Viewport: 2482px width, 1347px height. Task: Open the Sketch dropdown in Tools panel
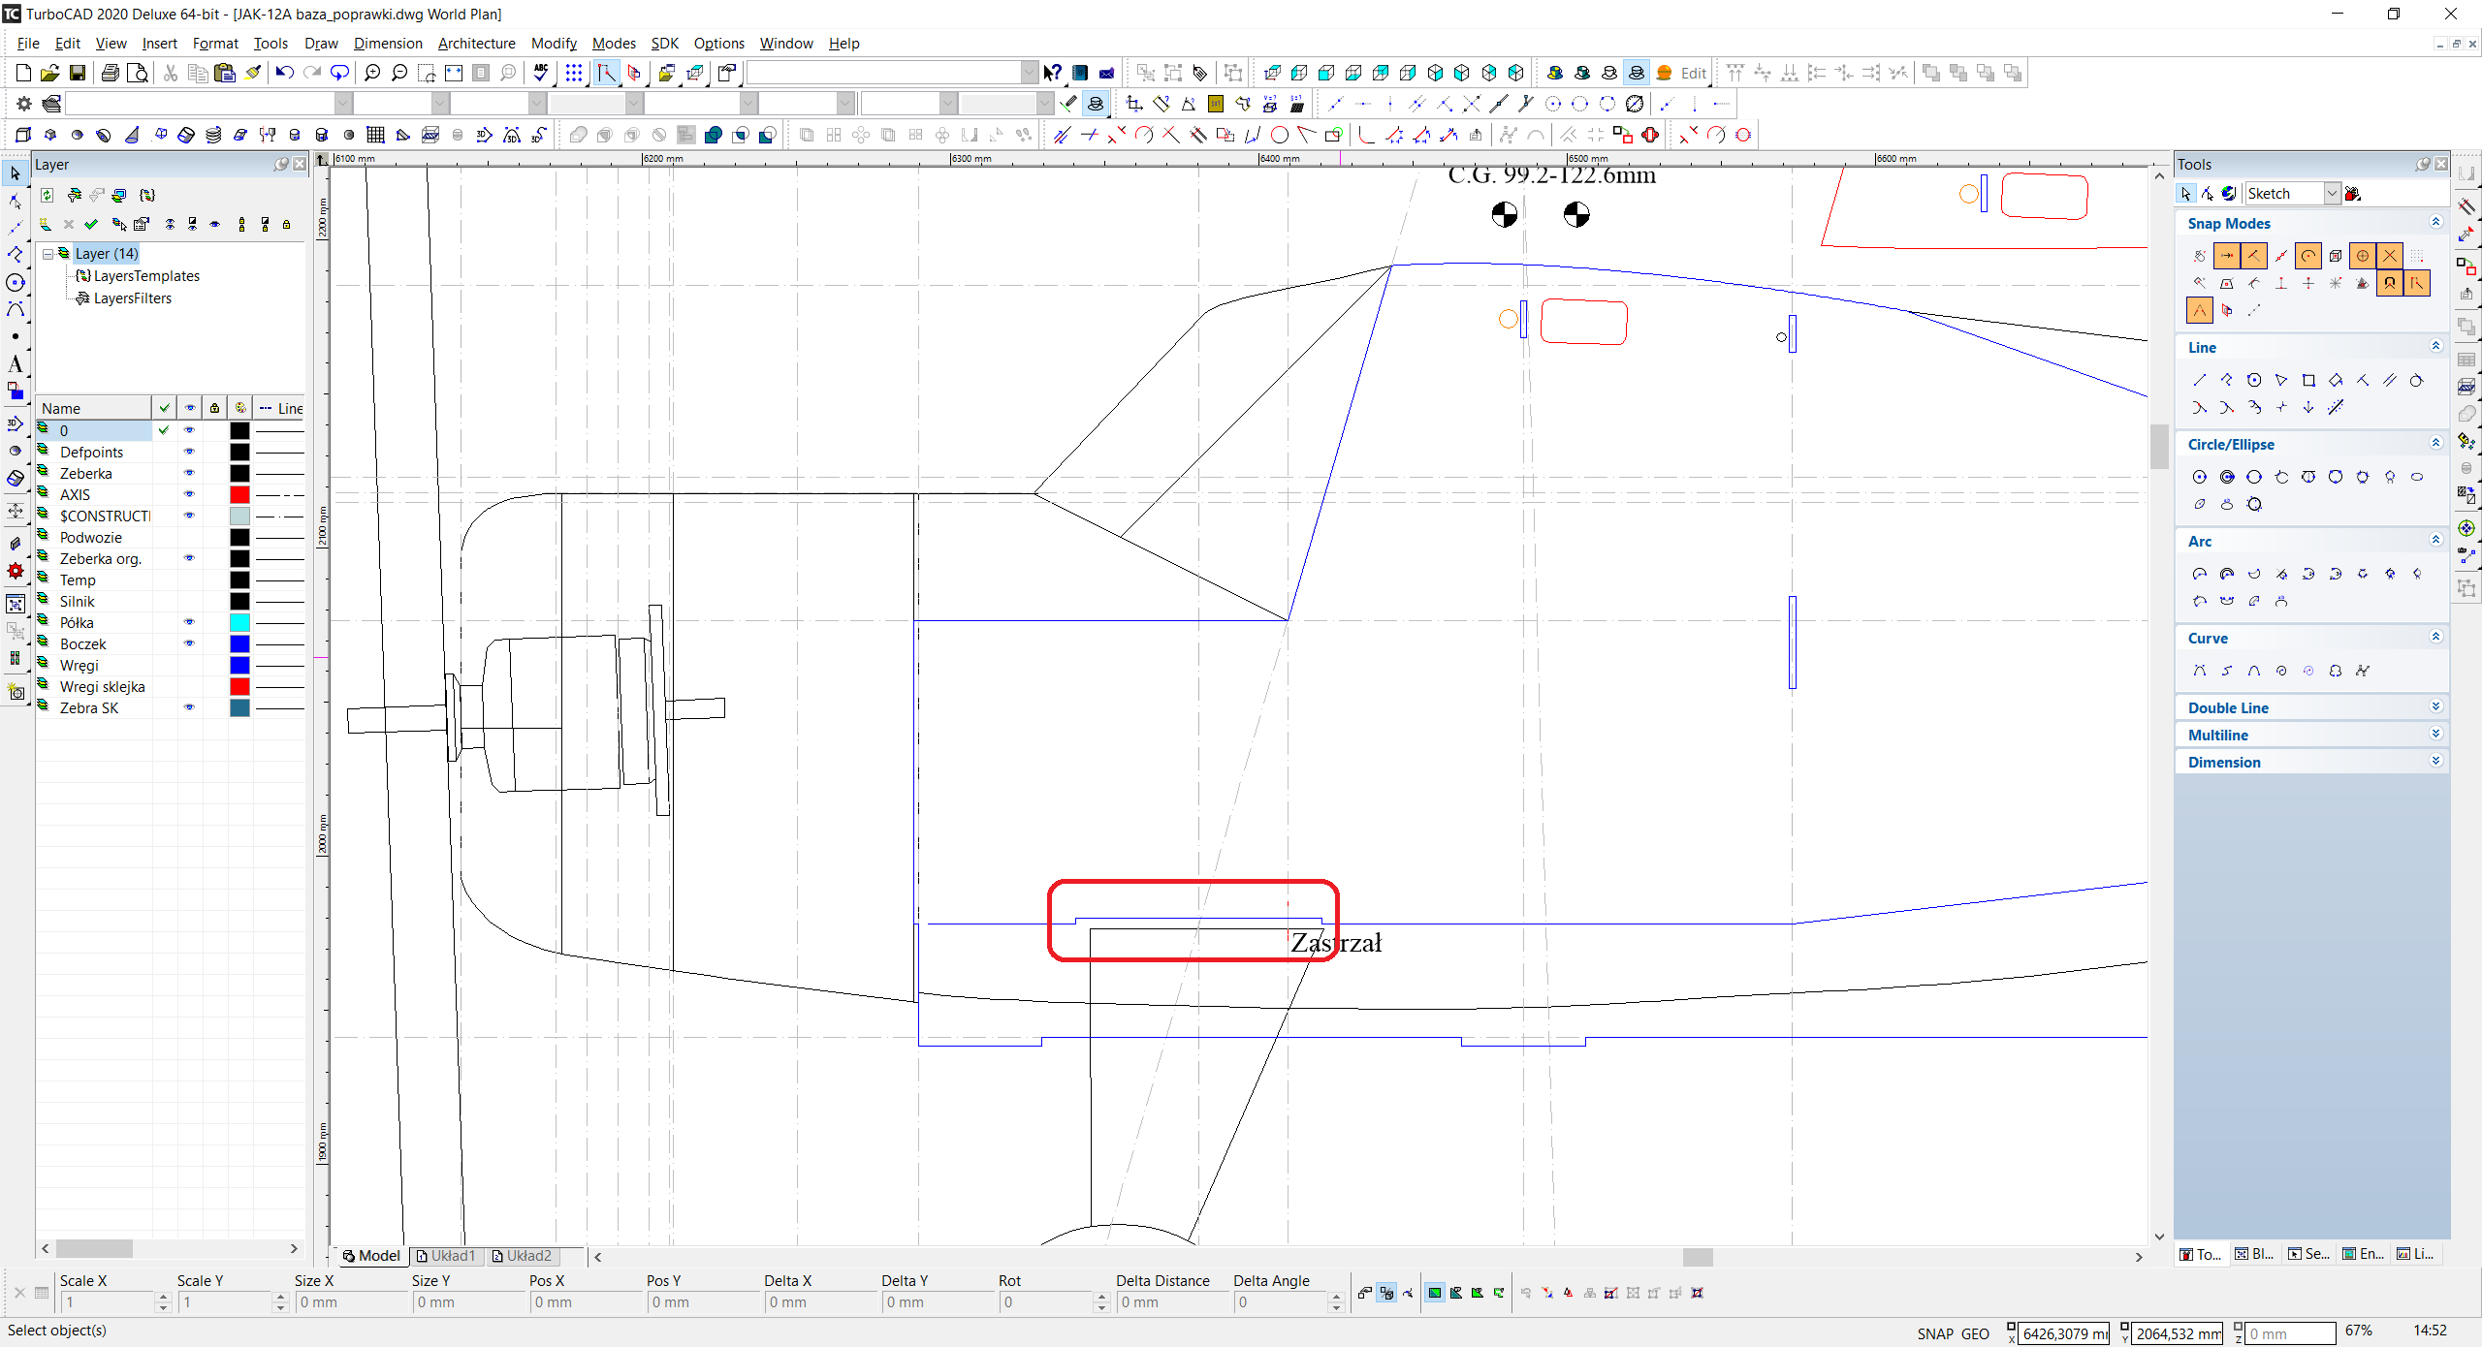coord(2332,194)
